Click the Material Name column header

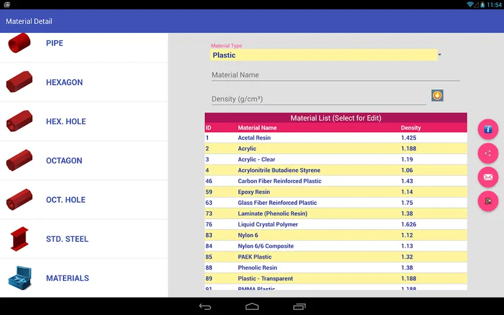point(257,127)
